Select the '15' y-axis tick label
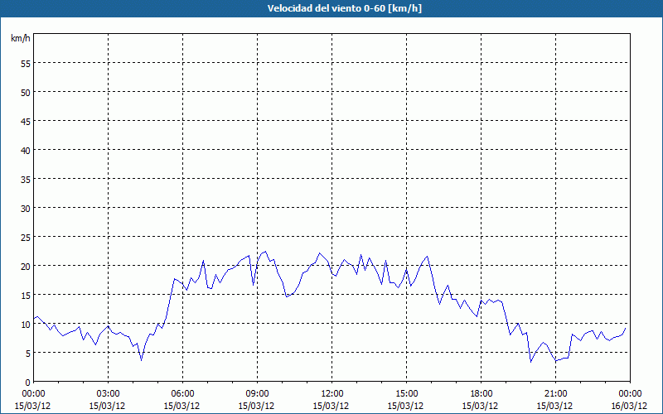663x414 pixels. pyautogui.click(x=25, y=296)
